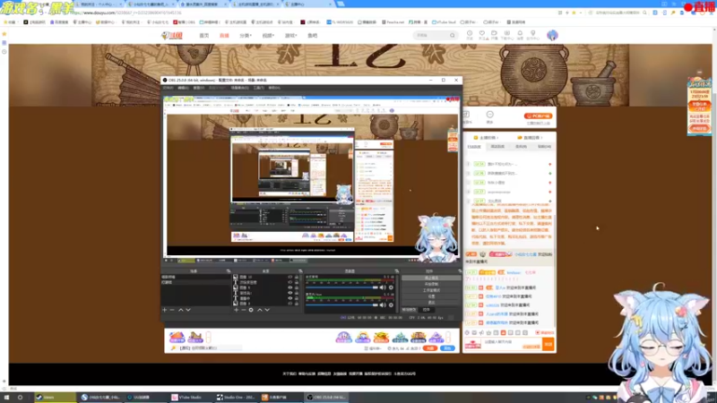The image size is (717, 403).
Task: Toggle visibility eye of 图像 10 source
Action: [x=289, y=277]
